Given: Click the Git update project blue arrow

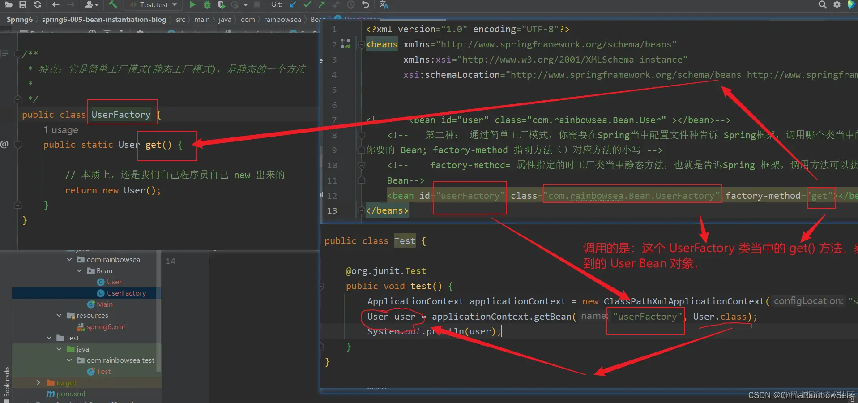Looking at the screenshot, I should 293,4.
